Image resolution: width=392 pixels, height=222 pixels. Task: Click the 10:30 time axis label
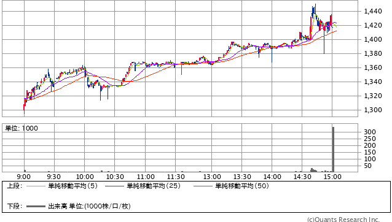(115, 177)
